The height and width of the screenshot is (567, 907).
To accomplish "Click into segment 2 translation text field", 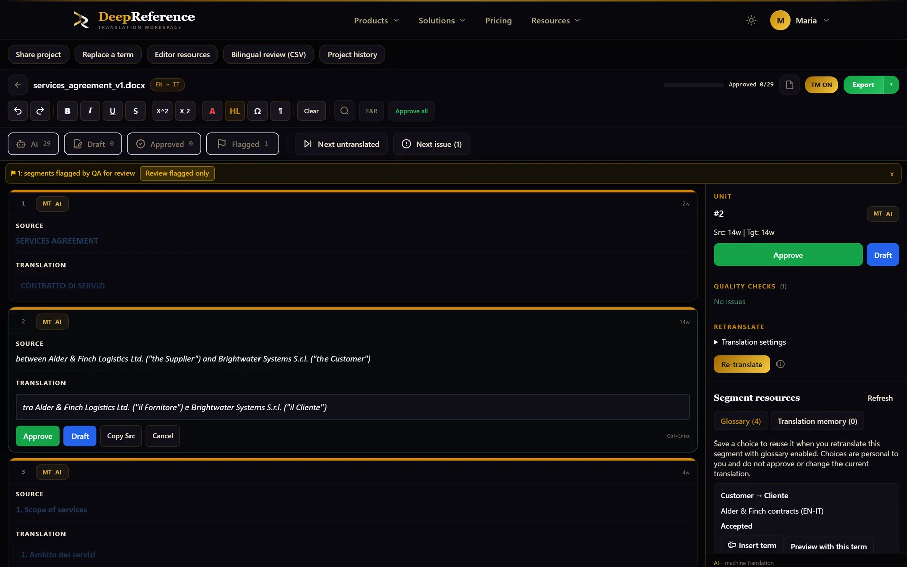I will pyautogui.click(x=352, y=407).
